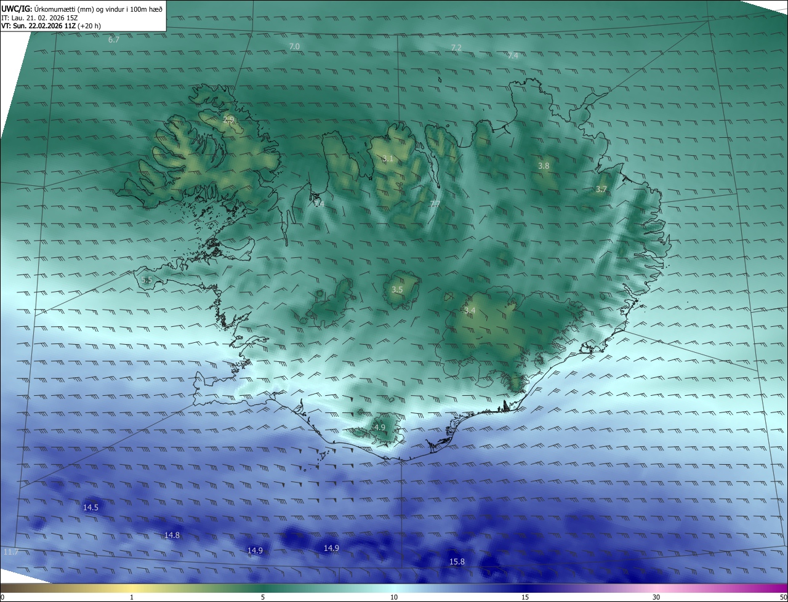Click the 3.8 value on the map

pos(544,166)
